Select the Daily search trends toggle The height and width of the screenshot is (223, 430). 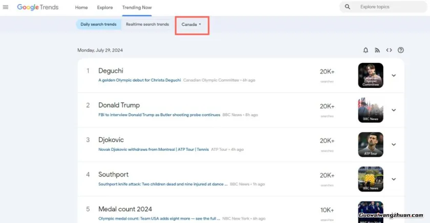[x=98, y=24]
